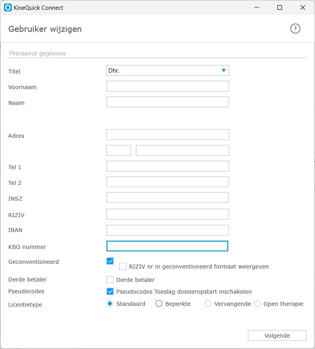
Task: Open the Titel combo box showing Dhr.
Action: click(168, 71)
